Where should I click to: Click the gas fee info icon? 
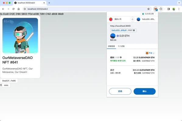[x=121, y=57]
